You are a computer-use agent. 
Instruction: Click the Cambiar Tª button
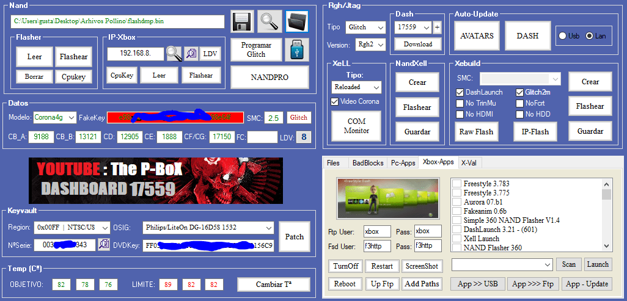pyautogui.click(x=273, y=285)
